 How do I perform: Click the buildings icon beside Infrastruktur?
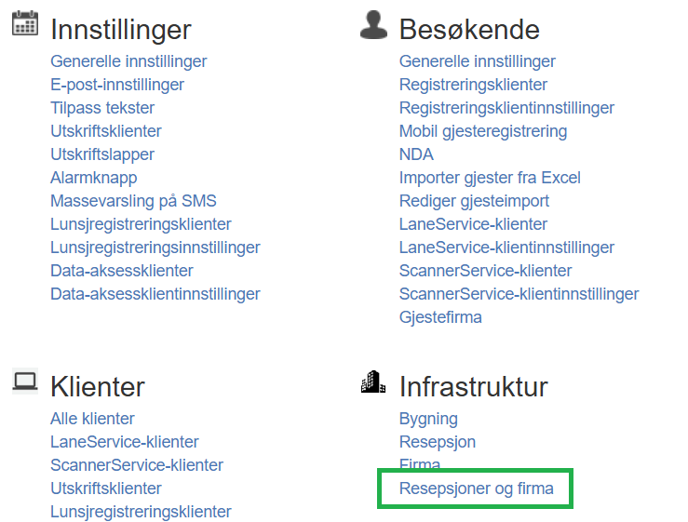pyautogui.click(x=373, y=381)
